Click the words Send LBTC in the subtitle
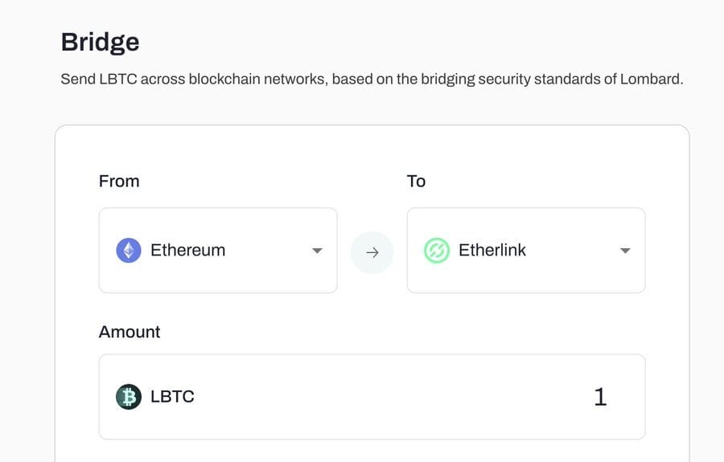 coord(99,79)
